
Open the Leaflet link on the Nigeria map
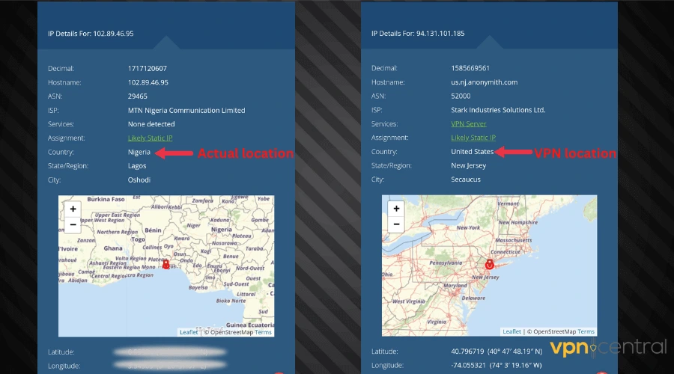point(189,332)
